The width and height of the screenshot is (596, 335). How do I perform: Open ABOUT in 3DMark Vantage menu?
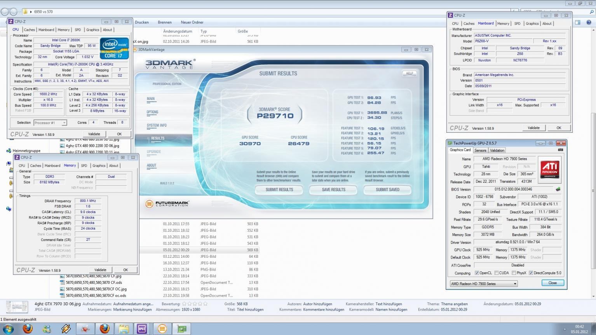click(152, 165)
